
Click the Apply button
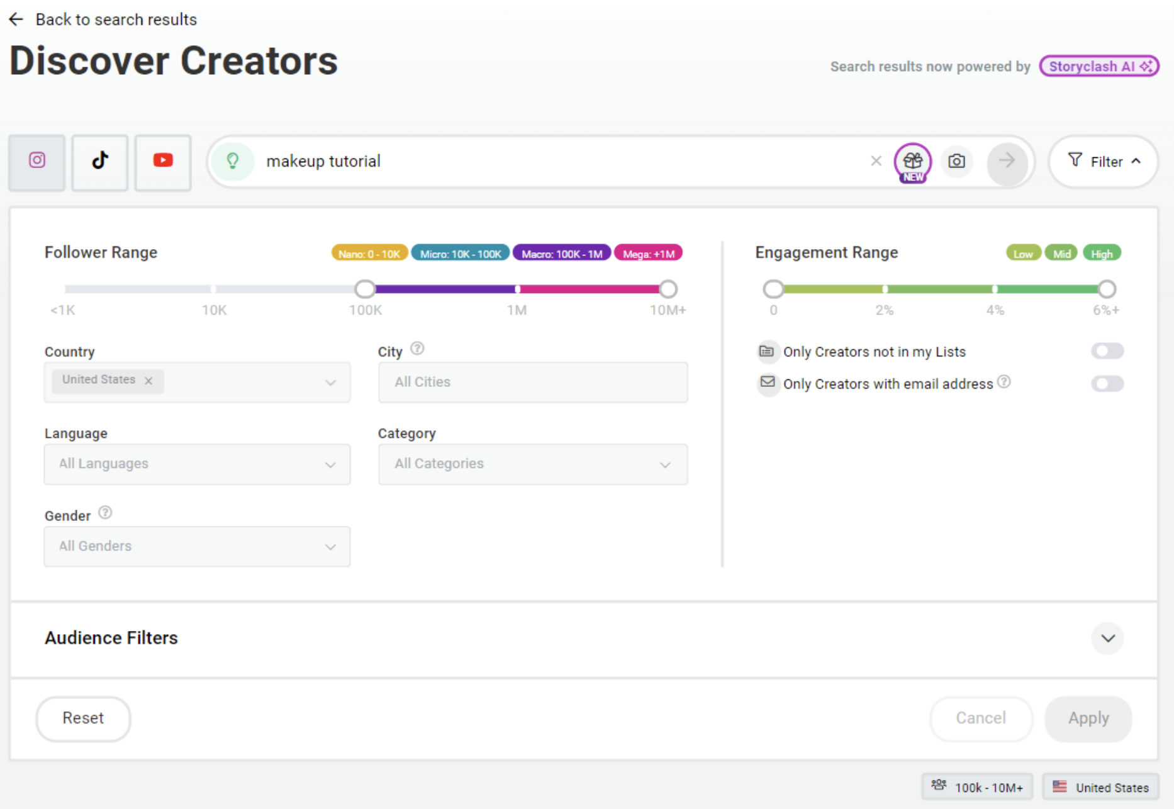[x=1088, y=718]
